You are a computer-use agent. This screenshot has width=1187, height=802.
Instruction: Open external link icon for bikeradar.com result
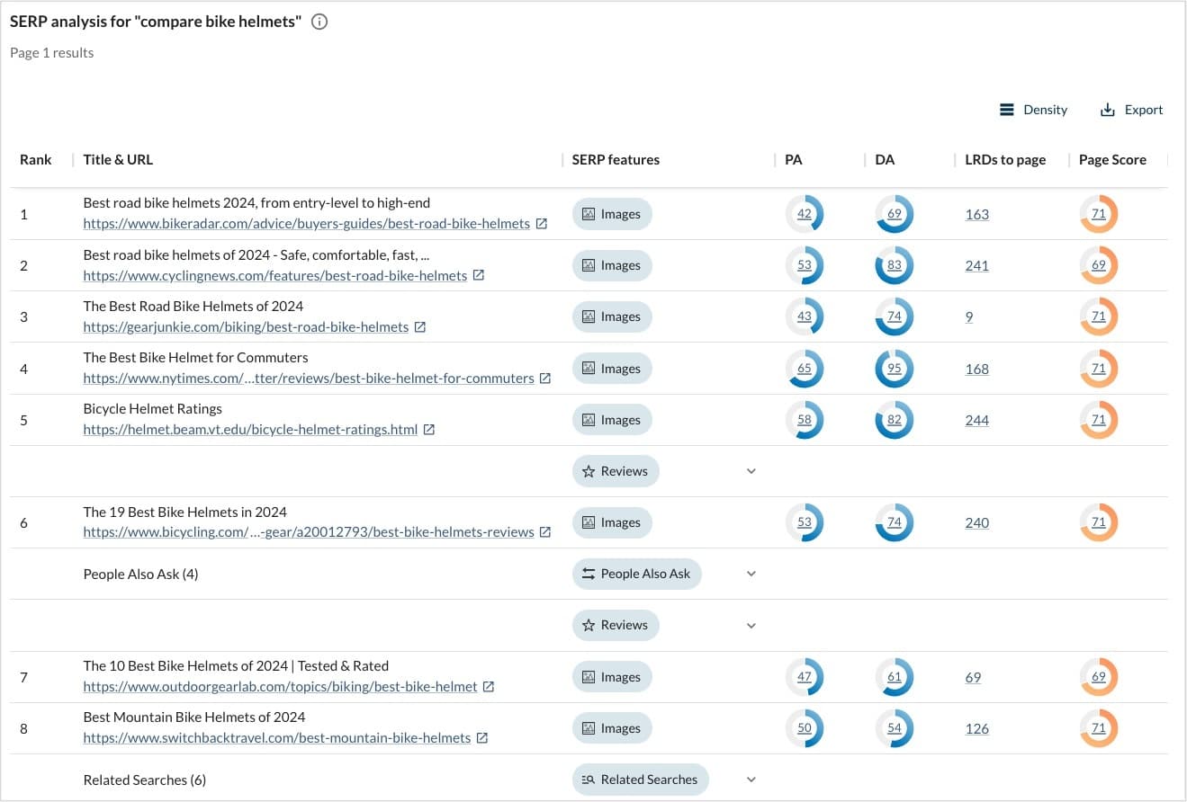click(542, 224)
